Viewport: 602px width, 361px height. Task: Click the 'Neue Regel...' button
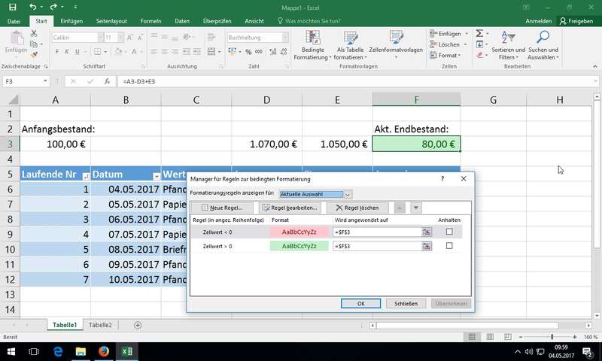(222, 208)
